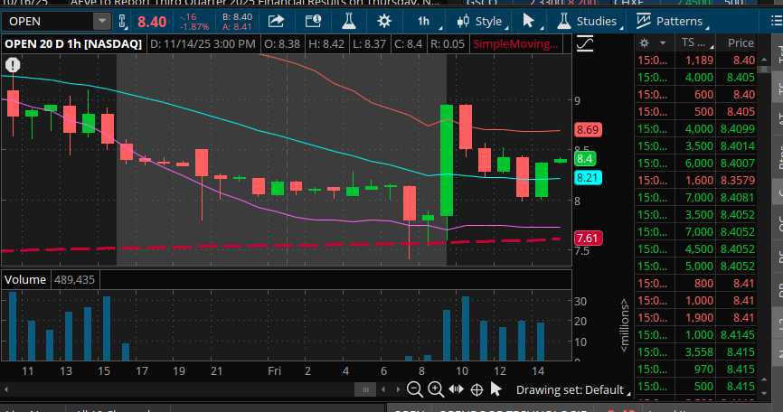Open the TS column header dropdown
The image size is (783, 412).
pos(696,42)
